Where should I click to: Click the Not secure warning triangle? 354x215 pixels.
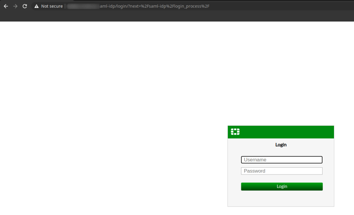(x=36, y=6)
